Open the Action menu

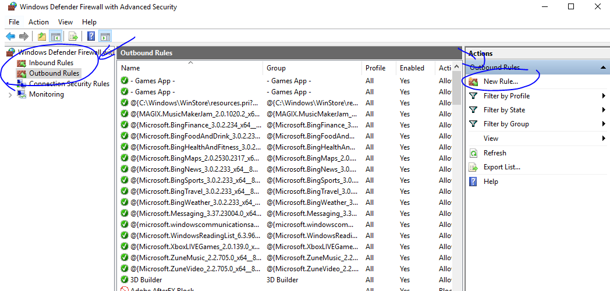tap(38, 22)
